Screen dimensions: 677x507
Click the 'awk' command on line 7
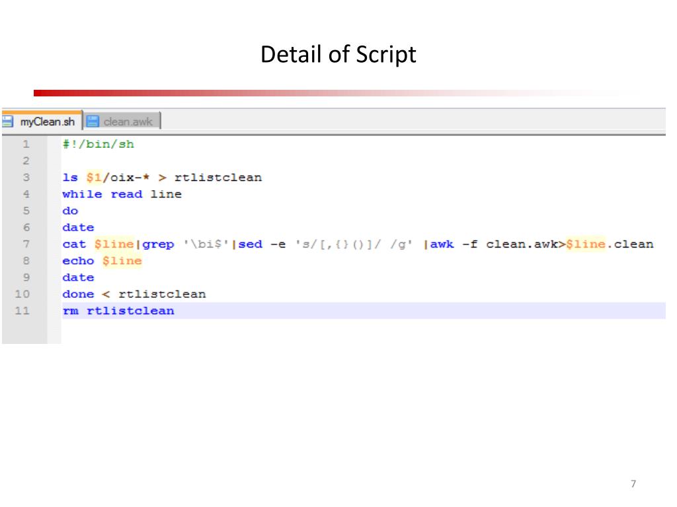coord(442,244)
